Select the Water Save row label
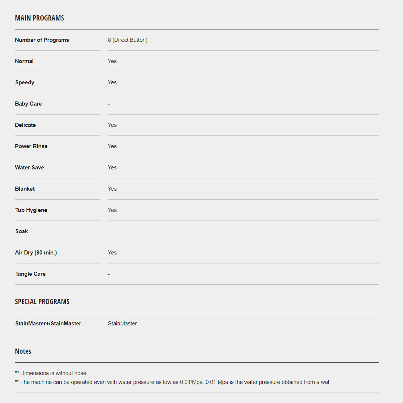Image resolution: width=403 pixels, height=403 pixels. point(29,168)
